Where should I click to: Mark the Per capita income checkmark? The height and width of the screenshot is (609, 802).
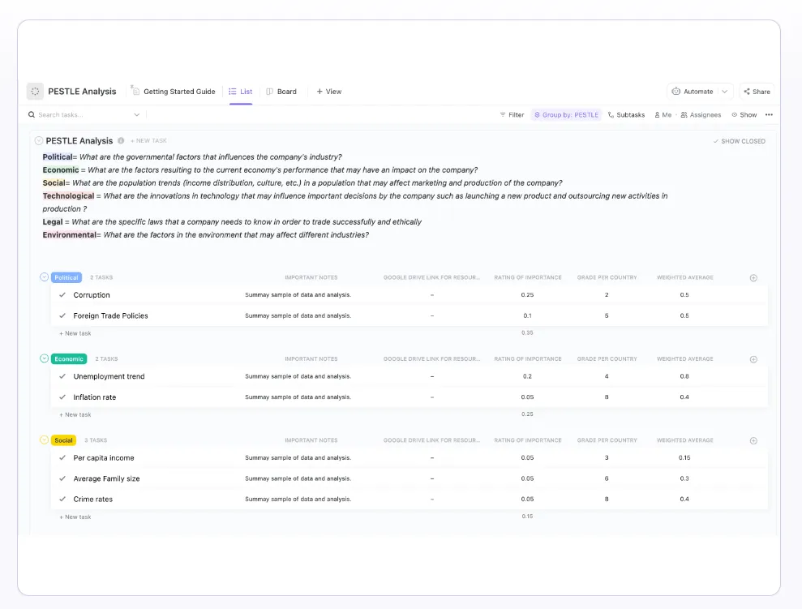click(x=62, y=457)
